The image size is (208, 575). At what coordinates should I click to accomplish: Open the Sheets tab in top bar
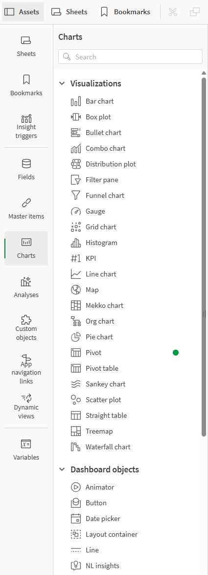[x=69, y=12]
